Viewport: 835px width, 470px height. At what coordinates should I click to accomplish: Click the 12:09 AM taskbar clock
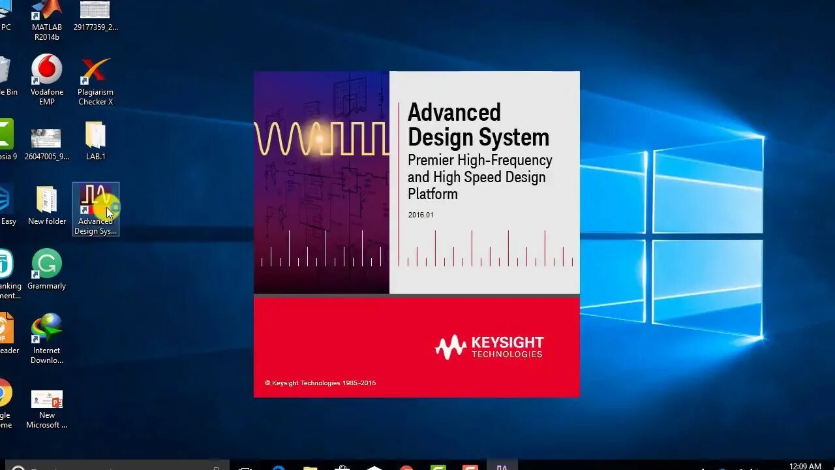coord(805,466)
